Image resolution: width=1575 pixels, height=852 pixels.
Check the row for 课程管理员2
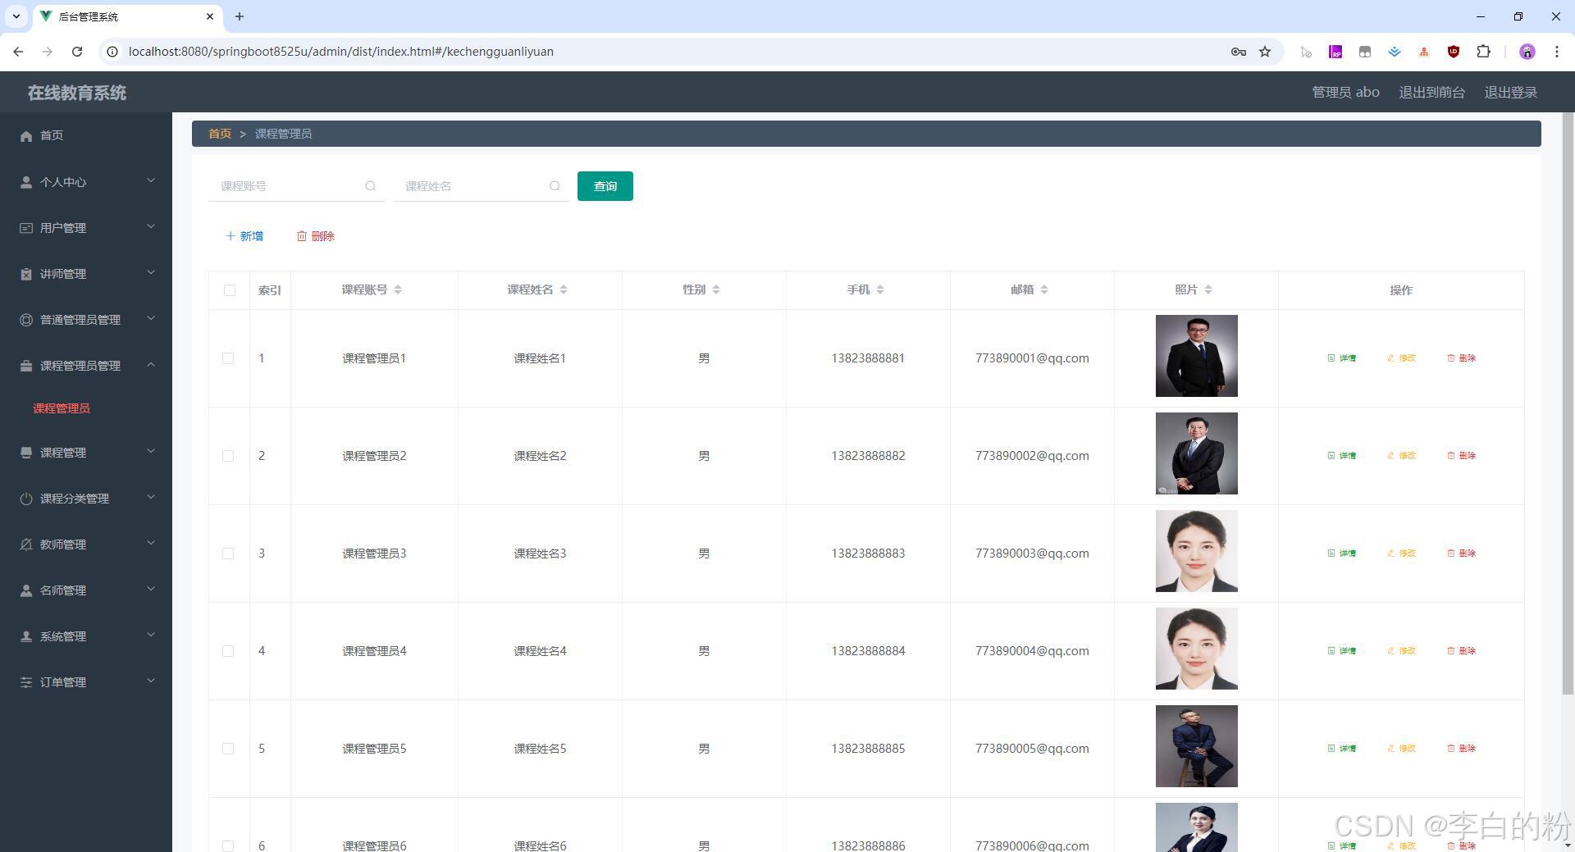[x=228, y=456]
